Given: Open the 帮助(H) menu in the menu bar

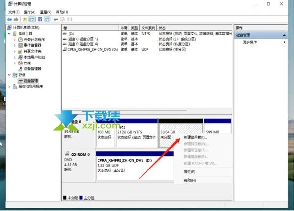Looking at the screenshot, I should point(62,12).
